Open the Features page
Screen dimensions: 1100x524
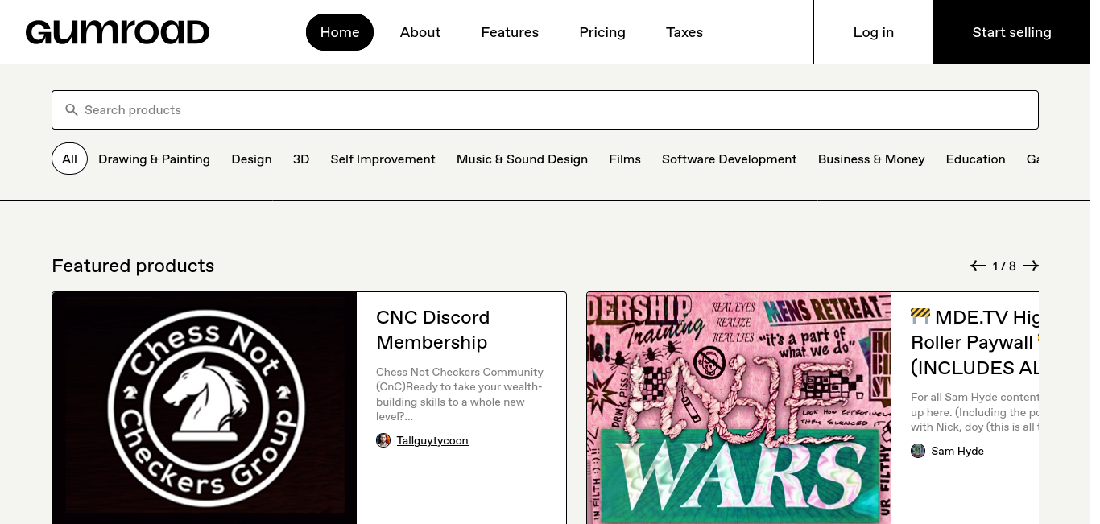(x=510, y=32)
